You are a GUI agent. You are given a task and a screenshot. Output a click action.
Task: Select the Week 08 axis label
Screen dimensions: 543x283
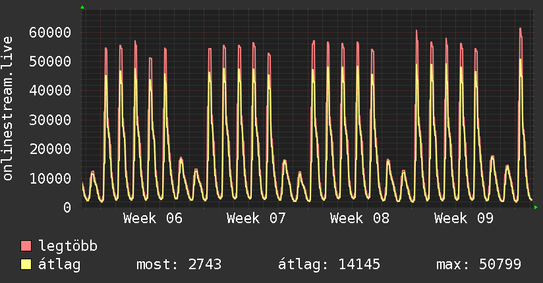click(360, 219)
